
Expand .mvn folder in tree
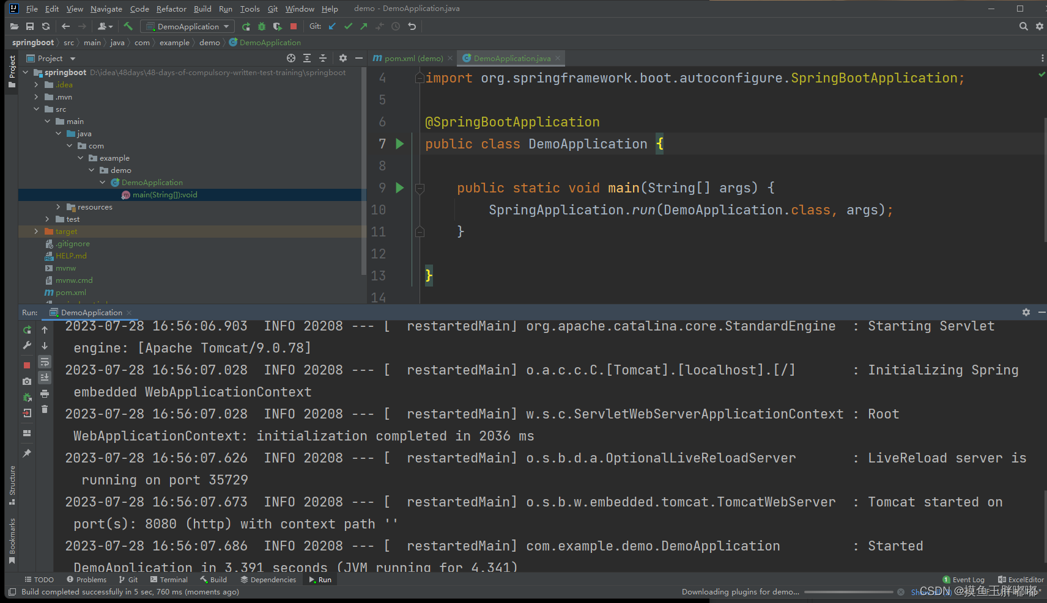37,97
